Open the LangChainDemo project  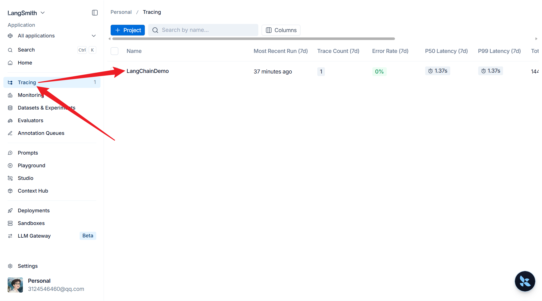(x=148, y=71)
